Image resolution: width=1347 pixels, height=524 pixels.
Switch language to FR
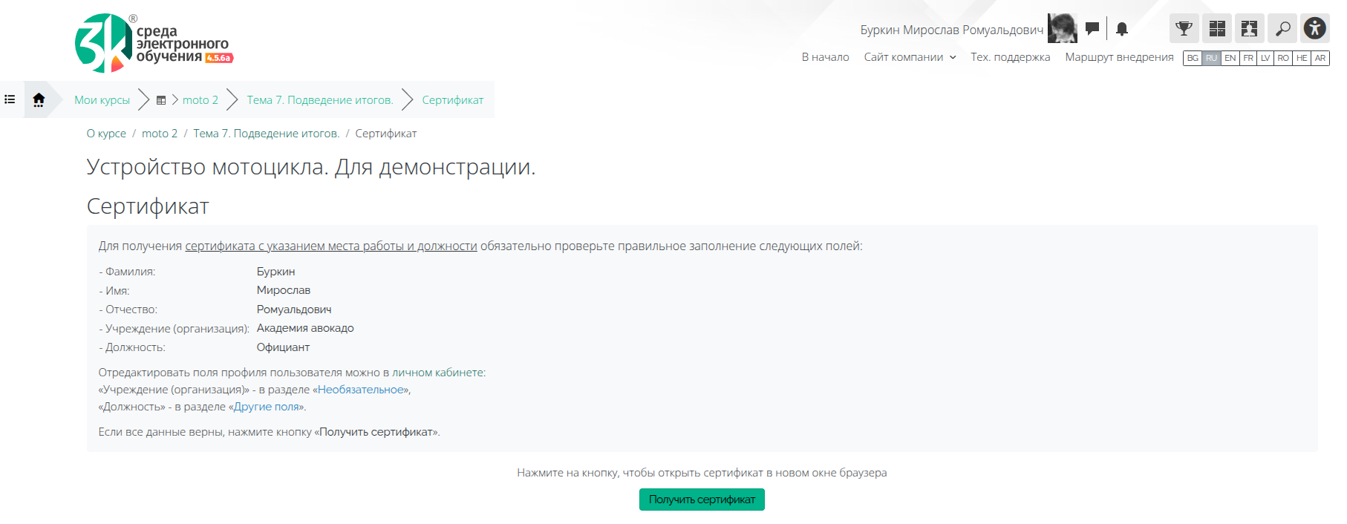click(1248, 58)
